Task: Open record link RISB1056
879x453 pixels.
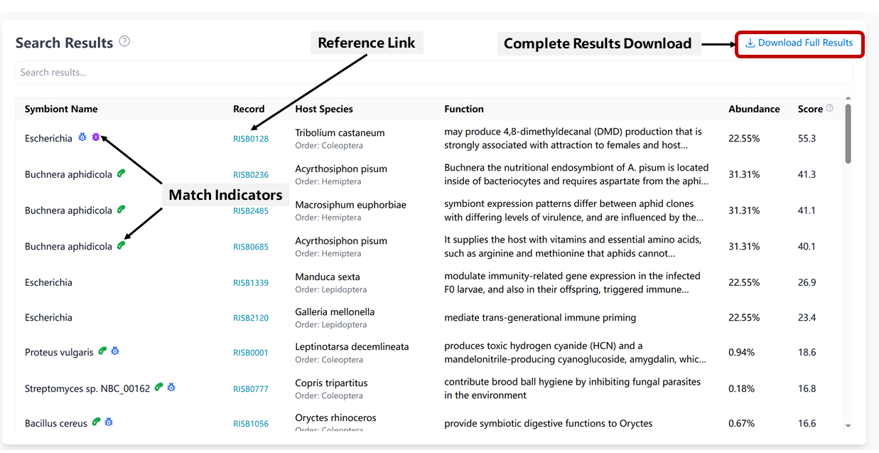Action: coord(251,424)
